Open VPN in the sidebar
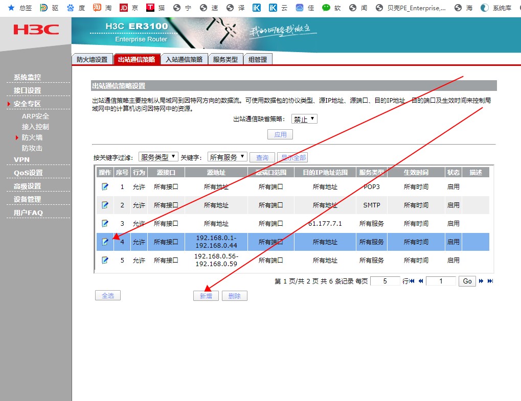The height and width of the screenshot is (401, 521). [21, 159]
